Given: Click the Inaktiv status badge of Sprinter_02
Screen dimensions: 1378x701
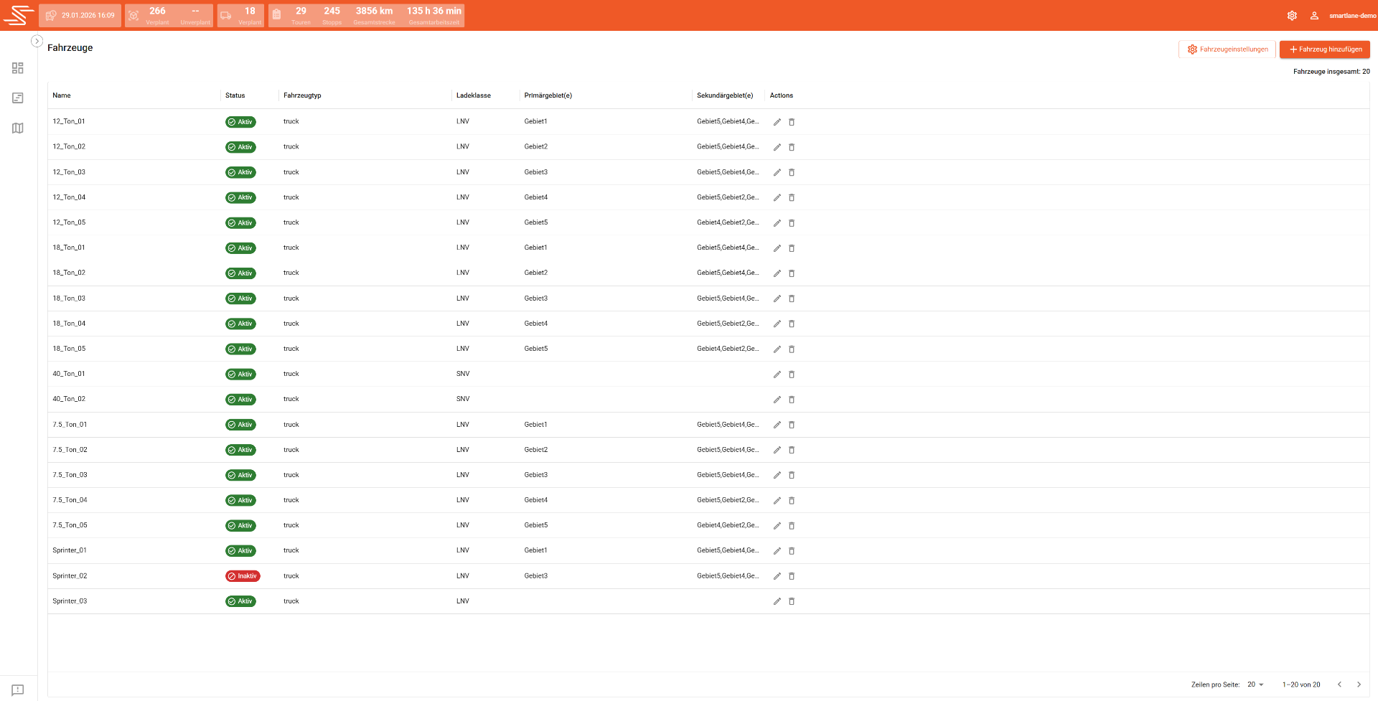Looking at the screenshot, I should pos(243,576).
